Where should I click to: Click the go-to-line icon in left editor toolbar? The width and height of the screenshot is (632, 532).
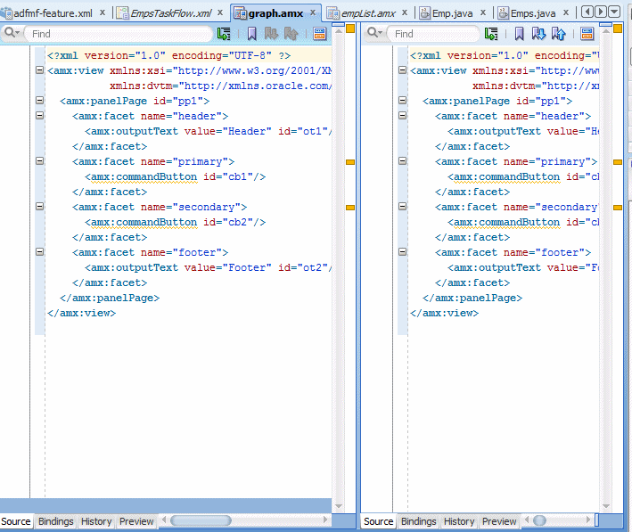coord(224,34)
